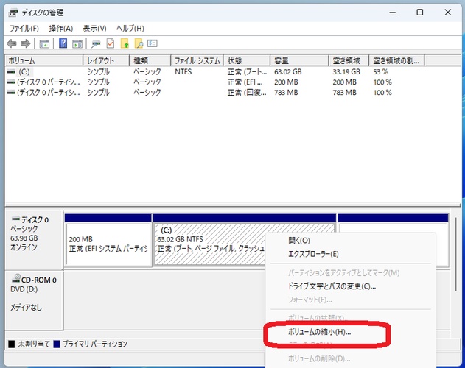The image size is (465, 368).
Task: Click the 53 % free percentage cell
Action: click(x=380, y=71)
